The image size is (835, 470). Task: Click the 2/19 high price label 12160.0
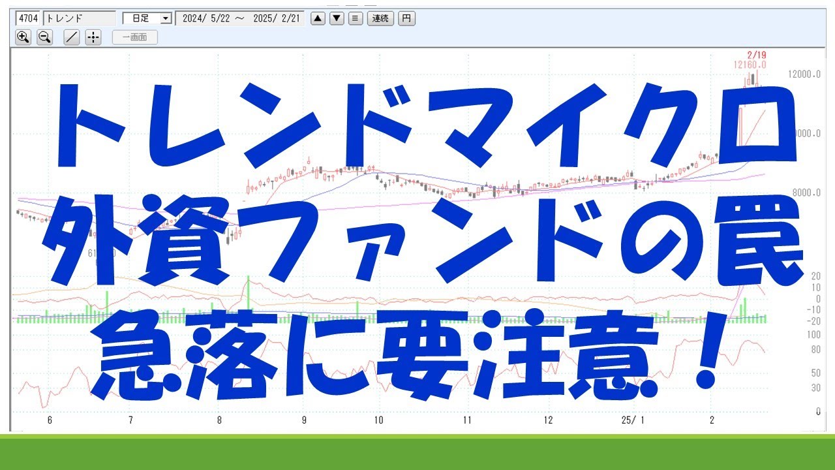pos(749,65)
